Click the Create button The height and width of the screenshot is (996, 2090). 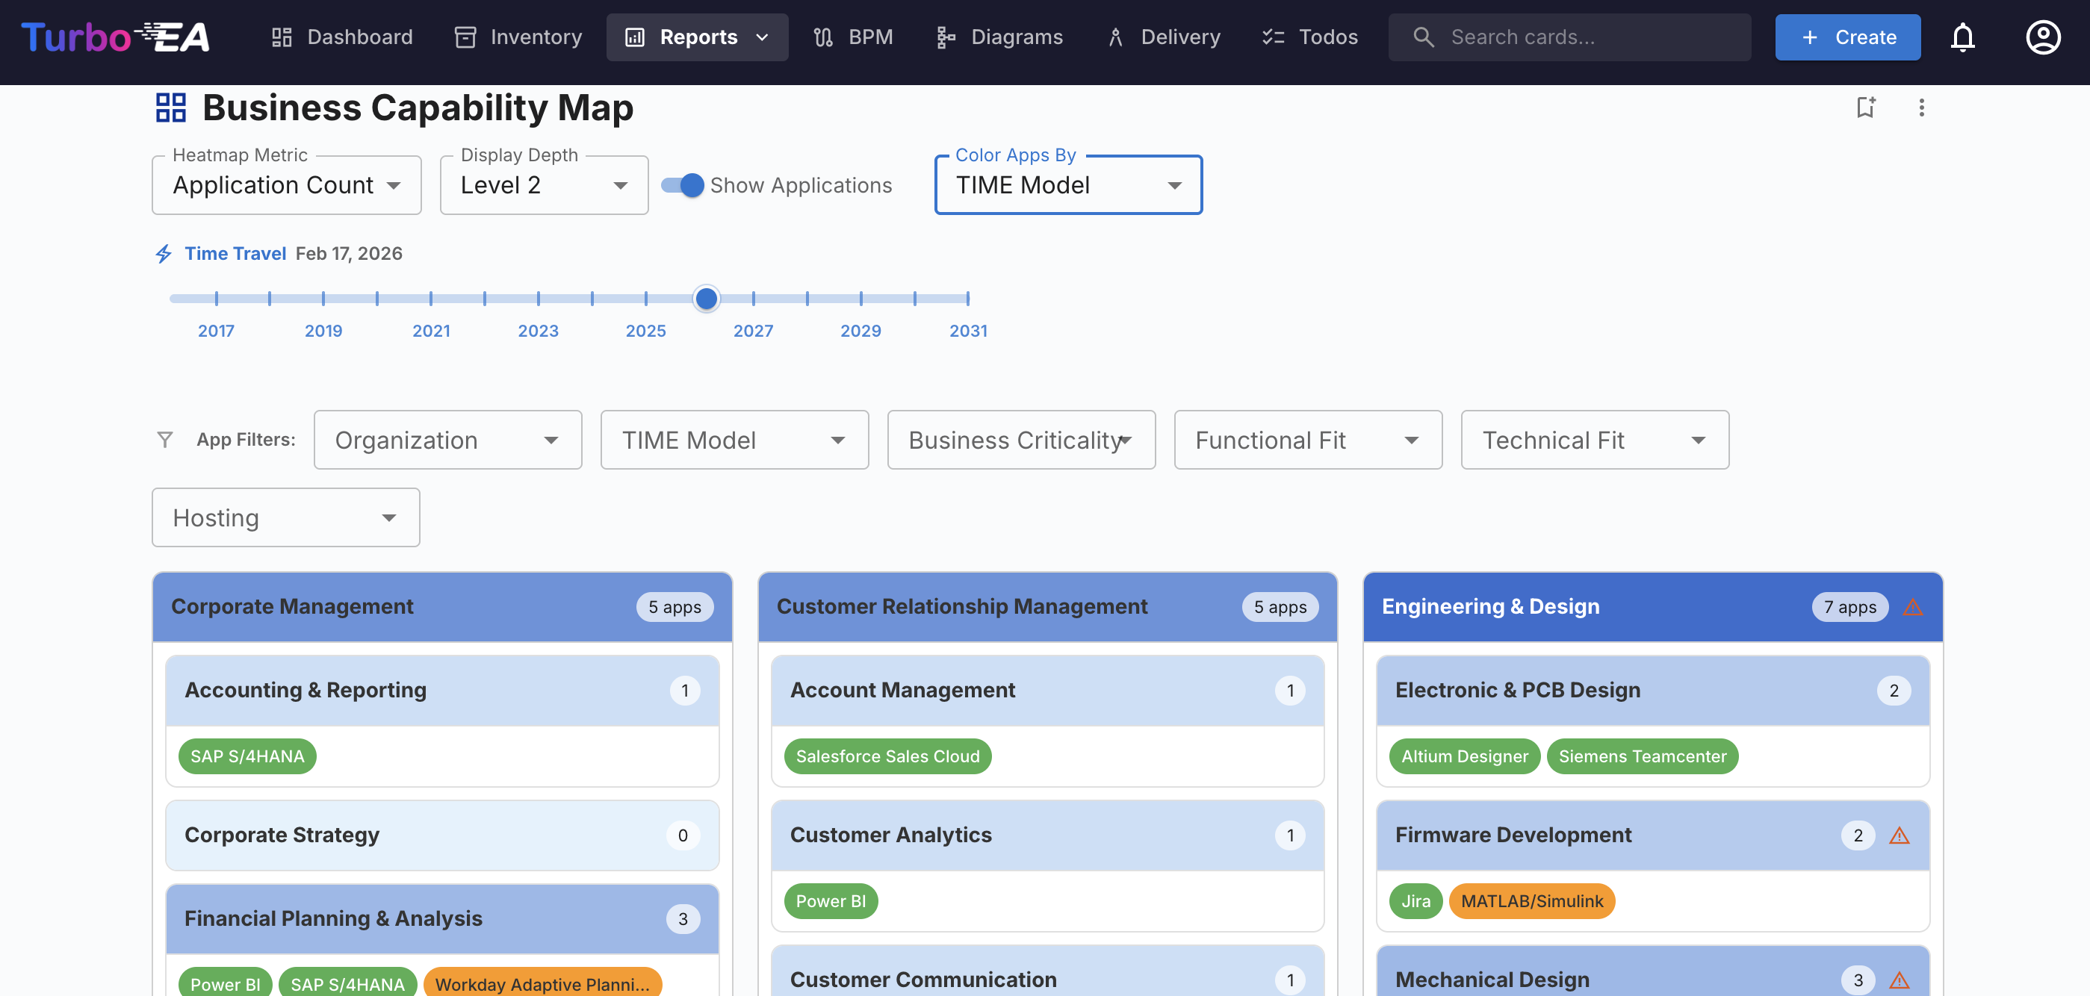(1847, 37)
